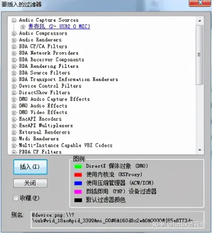Expand the DirectShow Filters category
Image resolution: width=212 pixels, height=234 pixels.
pos(14,93)
